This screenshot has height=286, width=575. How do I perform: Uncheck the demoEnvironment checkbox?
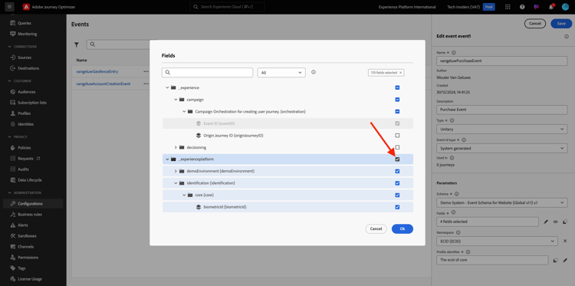[x=397, y=171]
